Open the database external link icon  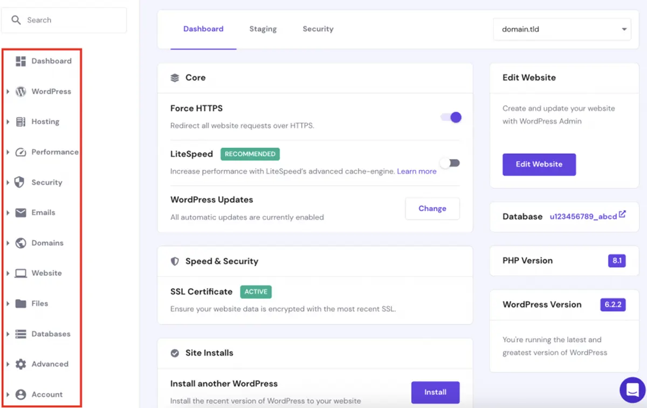click(622, 215)
